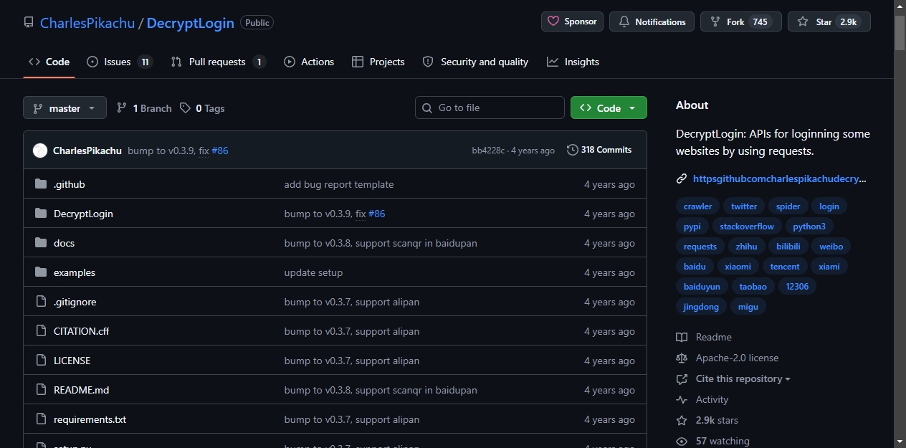
Task: View the Insights tab
Action: pos(573,62)
